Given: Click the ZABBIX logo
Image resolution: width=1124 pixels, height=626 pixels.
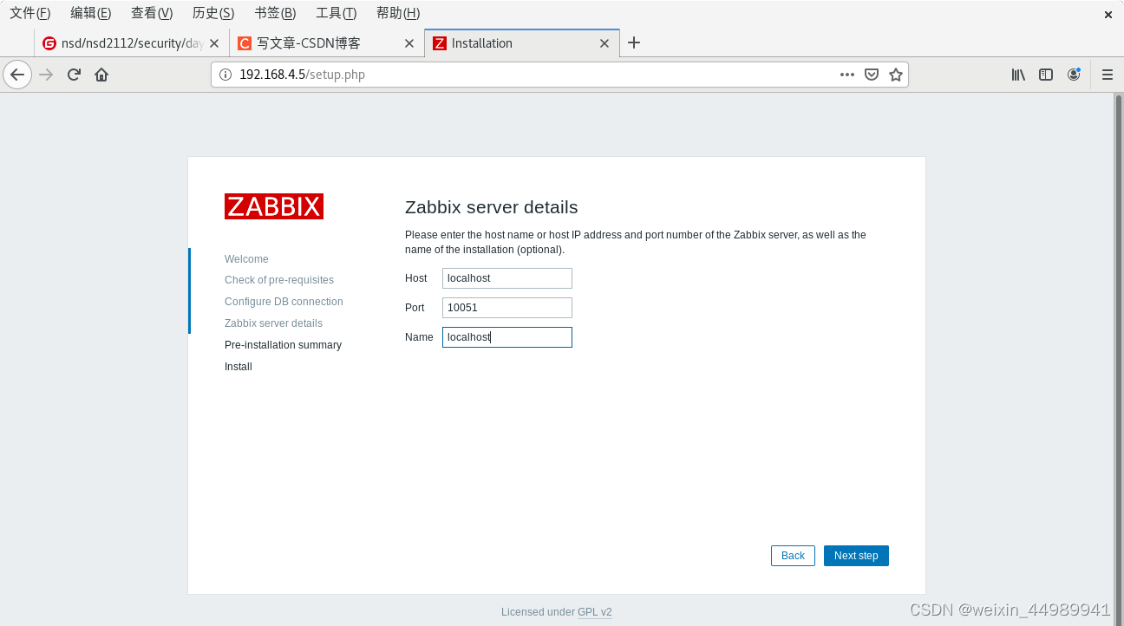Looking at the screenshot, I should (x=274, y=206).
